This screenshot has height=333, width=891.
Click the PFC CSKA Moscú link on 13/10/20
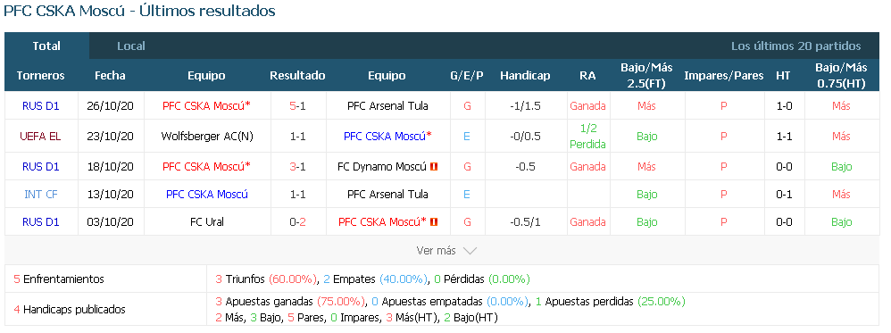point(207,195)
